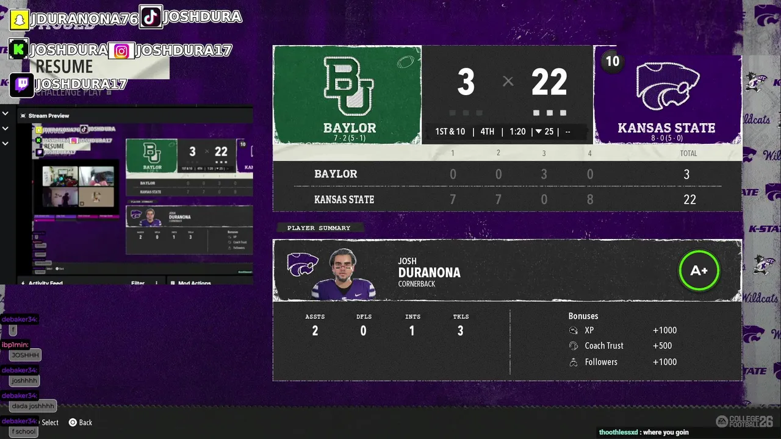Click the Kansas State timeout indicator dots
The image size is (781, 439).
coord(550,113)
